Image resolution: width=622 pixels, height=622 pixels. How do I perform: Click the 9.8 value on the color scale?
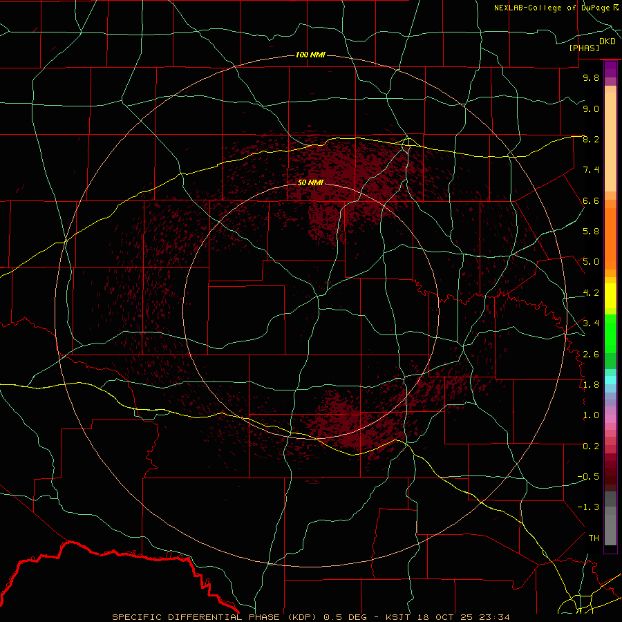[591, 77]
